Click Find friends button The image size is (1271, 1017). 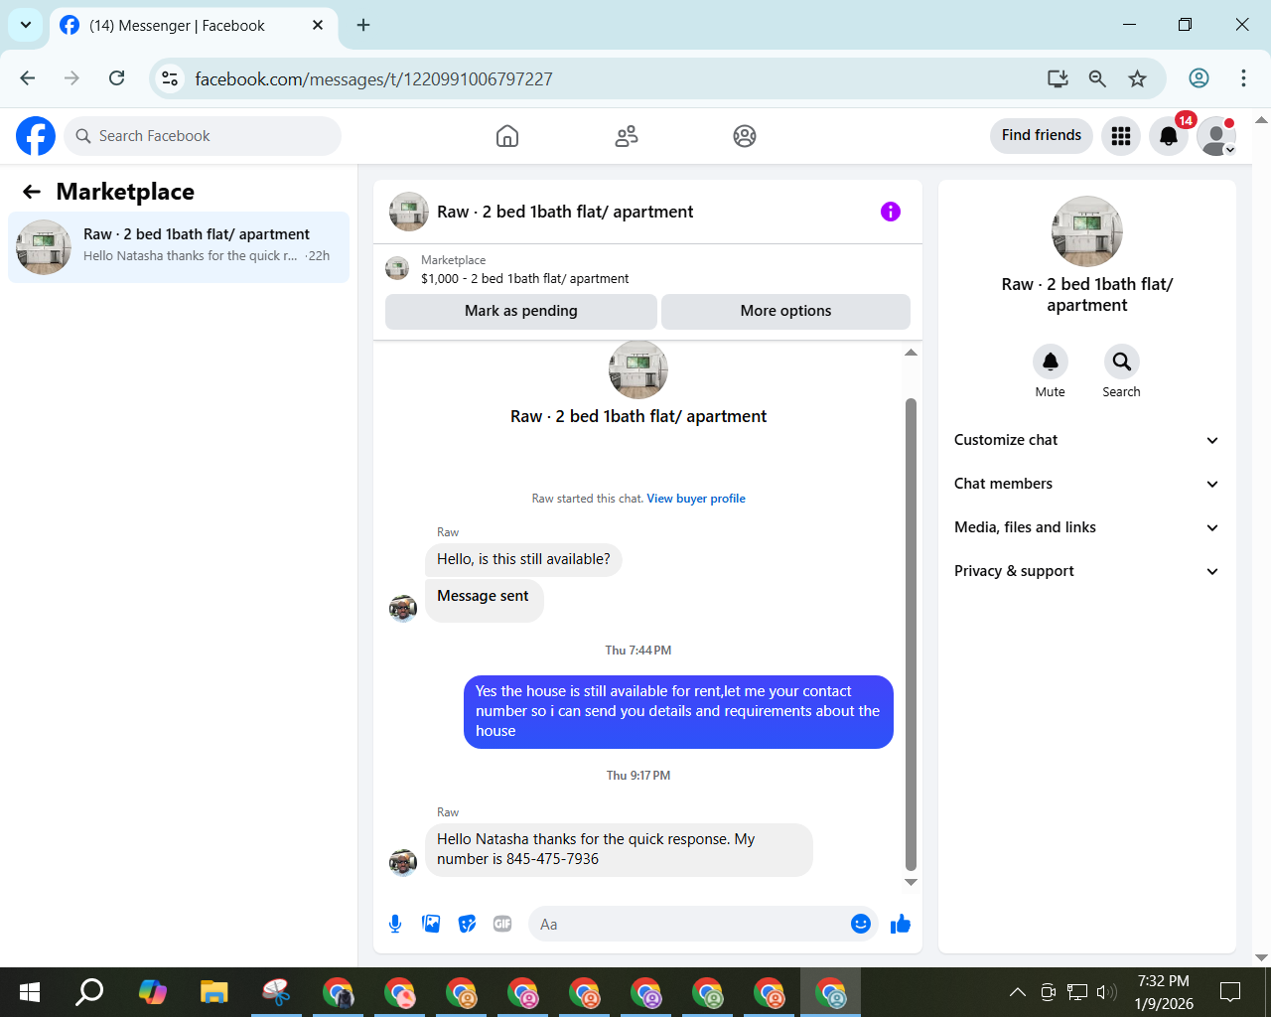pos(1042,136)
